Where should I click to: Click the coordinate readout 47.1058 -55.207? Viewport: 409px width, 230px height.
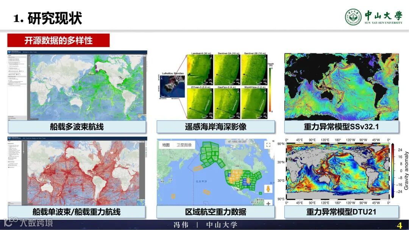(237, 142)
